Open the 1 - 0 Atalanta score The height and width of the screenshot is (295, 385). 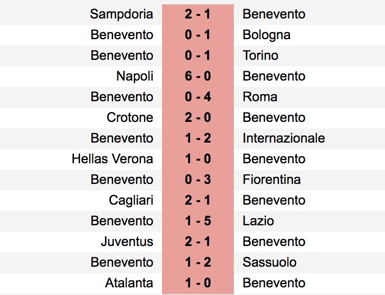[x=197, y=282]
